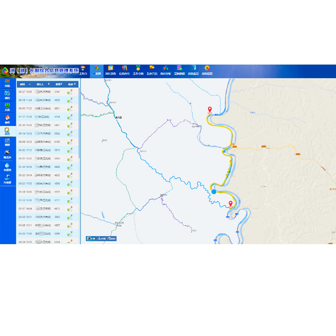
Task: Click the blue dot marker on the river
Action: pyautogui.click(x=214, y=192)
